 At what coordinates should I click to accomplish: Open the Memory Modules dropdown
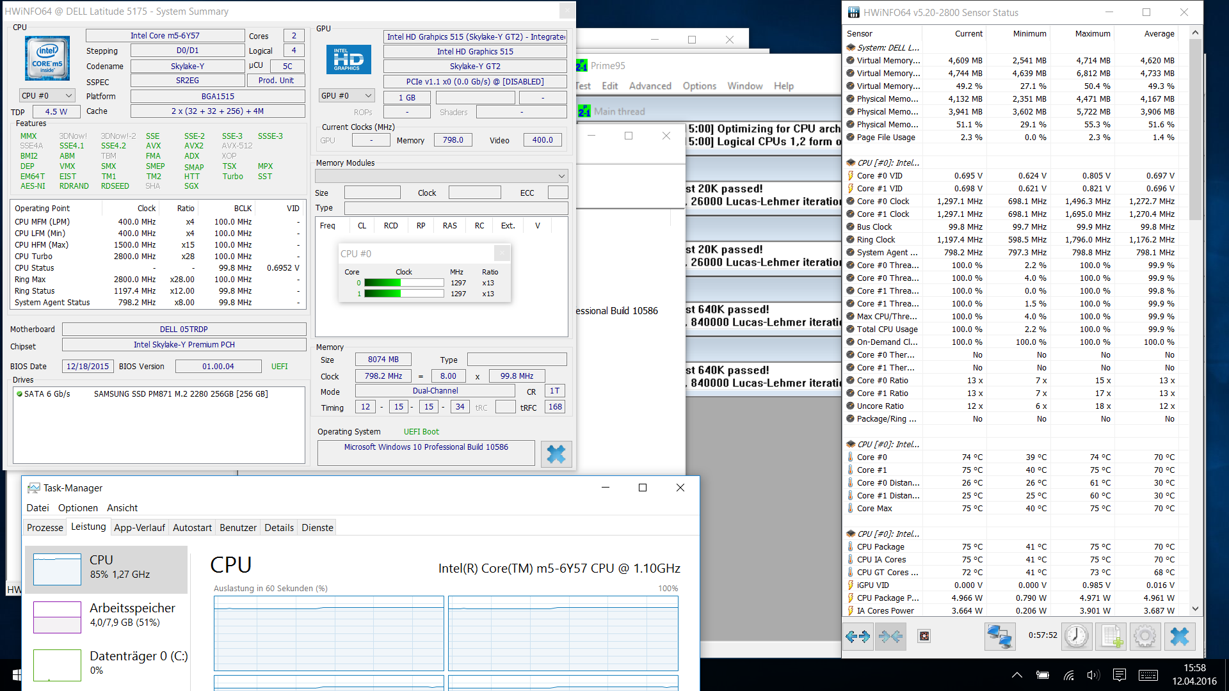pos(561,176)
